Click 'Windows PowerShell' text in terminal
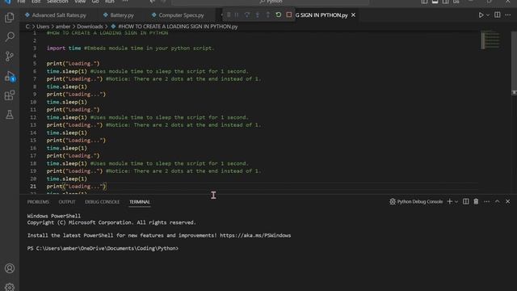 [x=54, y=216]
